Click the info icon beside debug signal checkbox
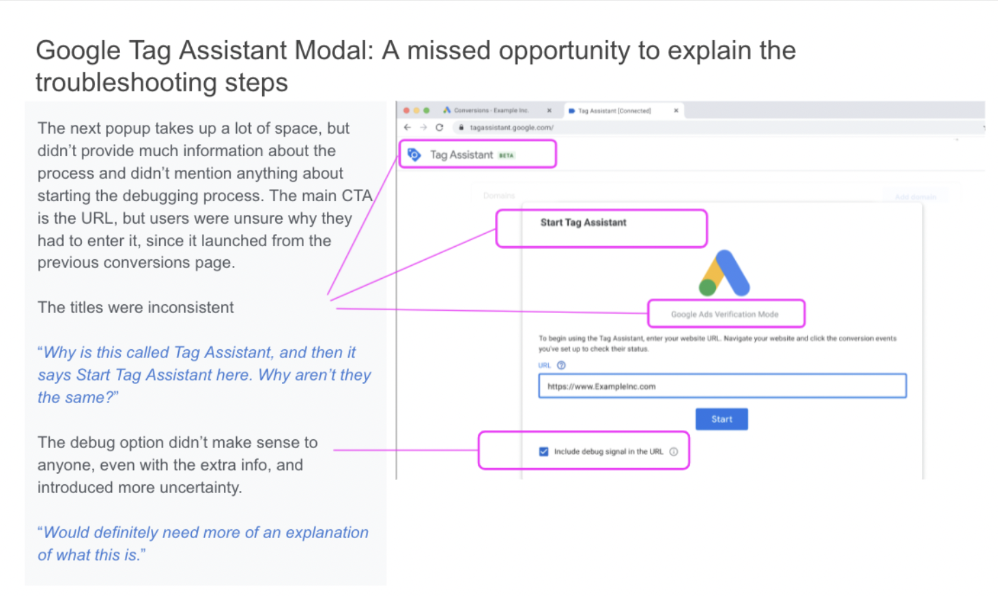Screen dimensions: 998x596 (674, 452)
